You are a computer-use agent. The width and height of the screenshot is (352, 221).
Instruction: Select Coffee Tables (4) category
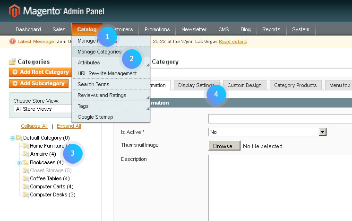point(50,178)
